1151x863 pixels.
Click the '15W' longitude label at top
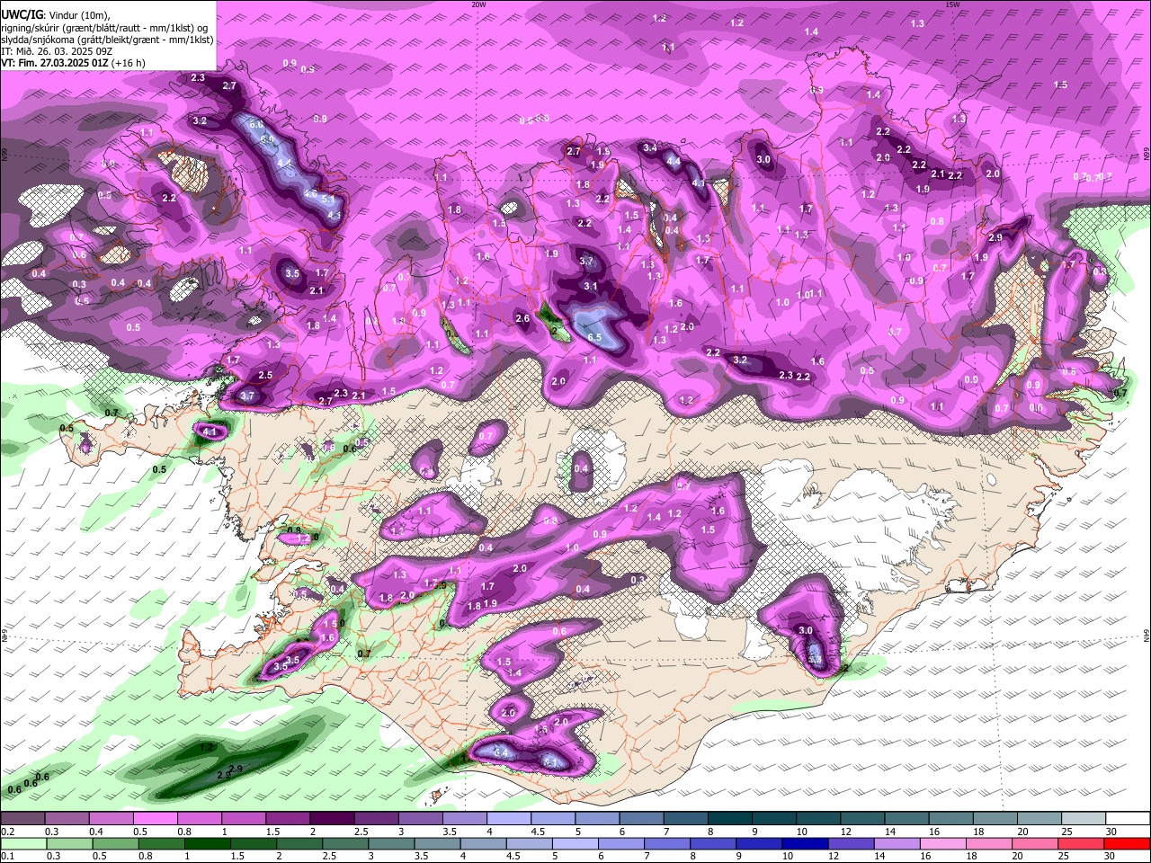952,4
